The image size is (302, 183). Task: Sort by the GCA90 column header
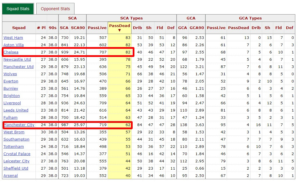[x=197, y=28]
